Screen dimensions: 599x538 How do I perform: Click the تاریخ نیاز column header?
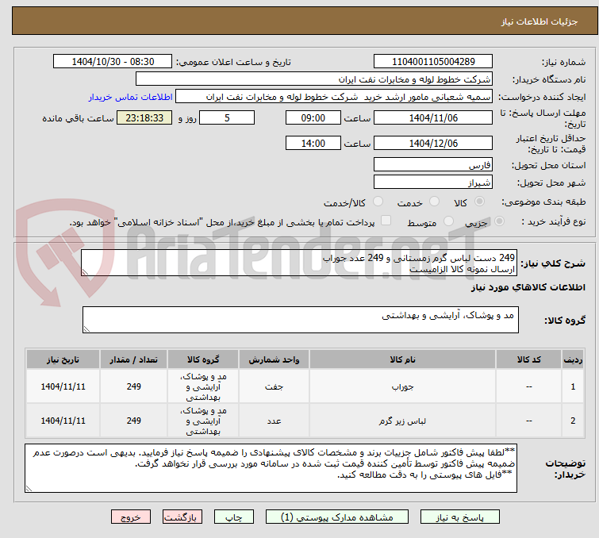point(63,359)
